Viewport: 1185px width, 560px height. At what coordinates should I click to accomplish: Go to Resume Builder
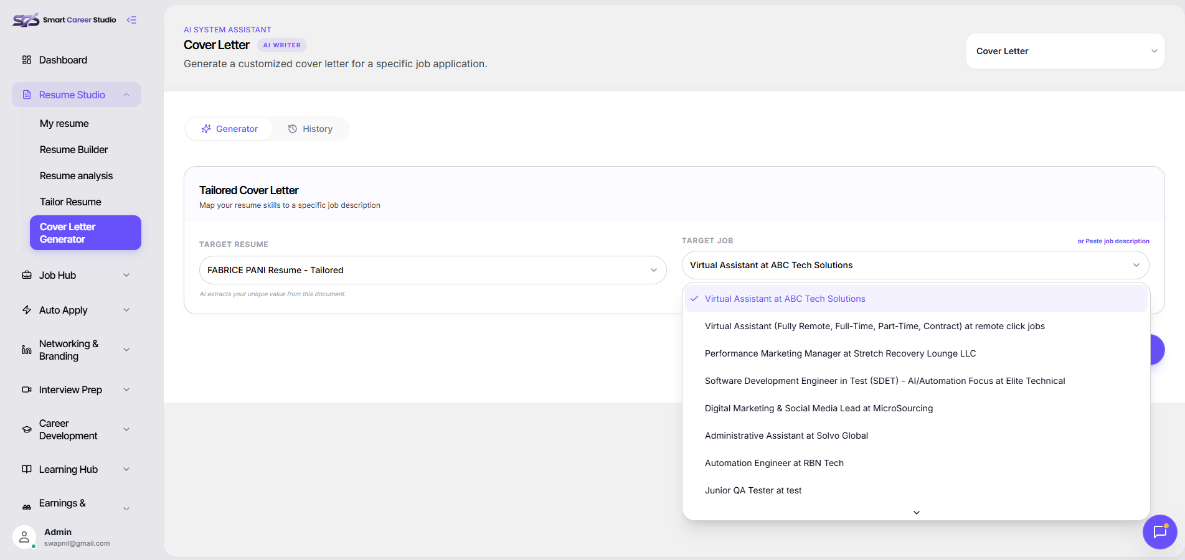pos(73,149)
